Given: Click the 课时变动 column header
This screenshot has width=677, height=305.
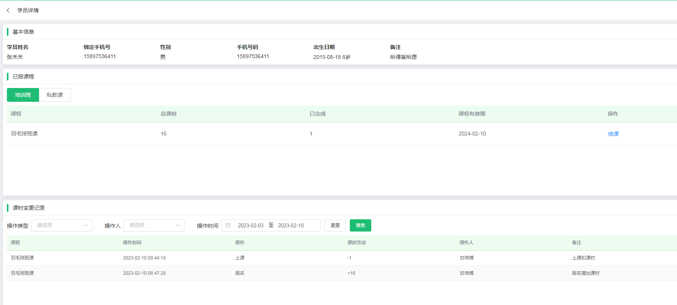Looking at the screenshot, I should tap(356, 243).
